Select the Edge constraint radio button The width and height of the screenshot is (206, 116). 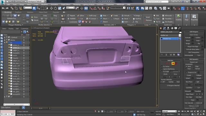point(194,66)
